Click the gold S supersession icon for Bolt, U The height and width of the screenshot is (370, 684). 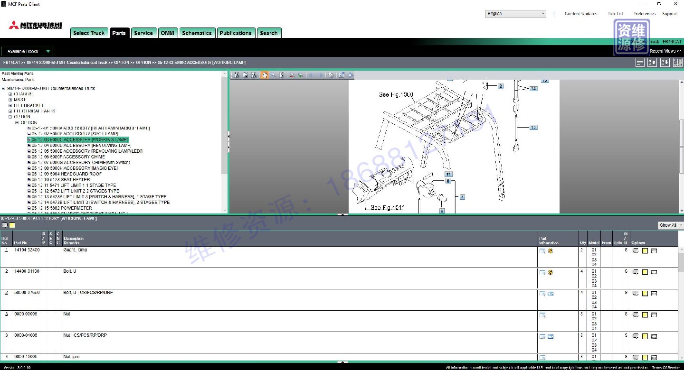coord(550,272)
